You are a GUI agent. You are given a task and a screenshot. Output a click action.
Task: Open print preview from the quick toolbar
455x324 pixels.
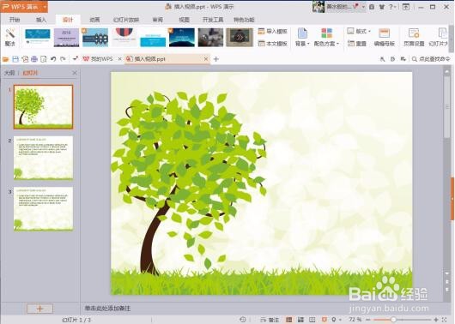tap(44, 59)
